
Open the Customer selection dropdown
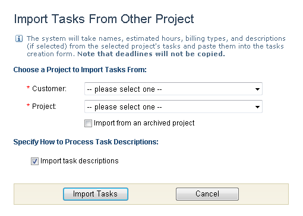(173, 89)
